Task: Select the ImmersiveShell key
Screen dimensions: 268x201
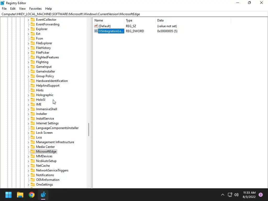Action: 47,109
